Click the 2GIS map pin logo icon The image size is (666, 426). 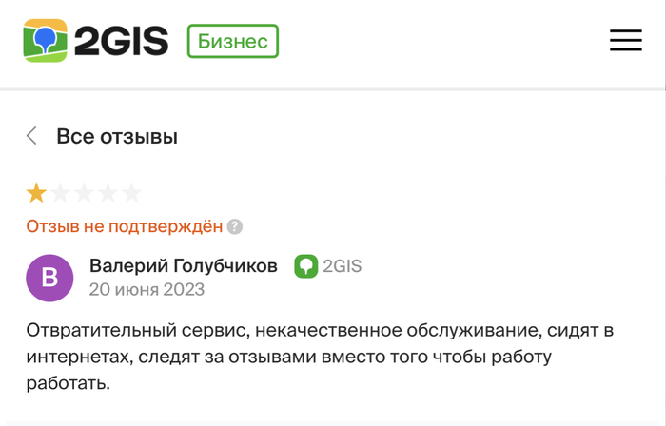(45, 41)
